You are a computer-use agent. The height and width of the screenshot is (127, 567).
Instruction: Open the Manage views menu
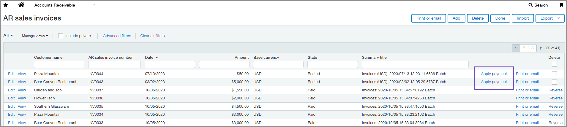tap(35, 36)
